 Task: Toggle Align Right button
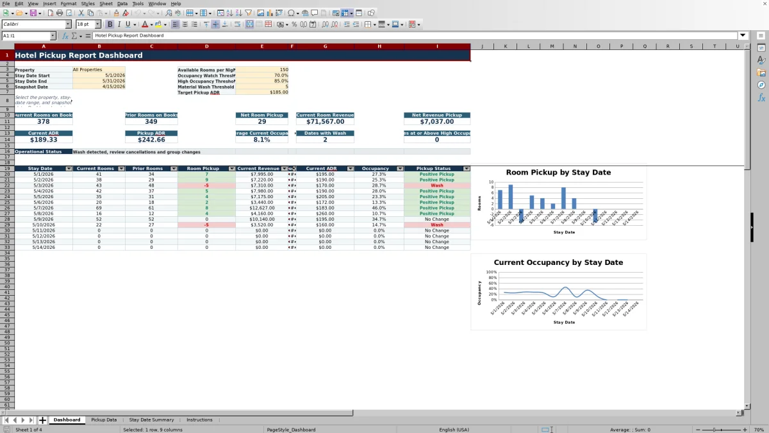[x=194, y=24]
